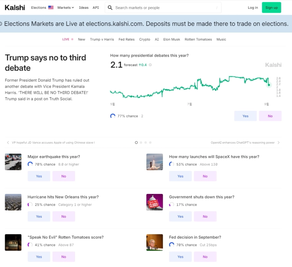This screenshot has width=292, height=267.
Task: Click the right carousel arrow
Action: tap(279, 143)
